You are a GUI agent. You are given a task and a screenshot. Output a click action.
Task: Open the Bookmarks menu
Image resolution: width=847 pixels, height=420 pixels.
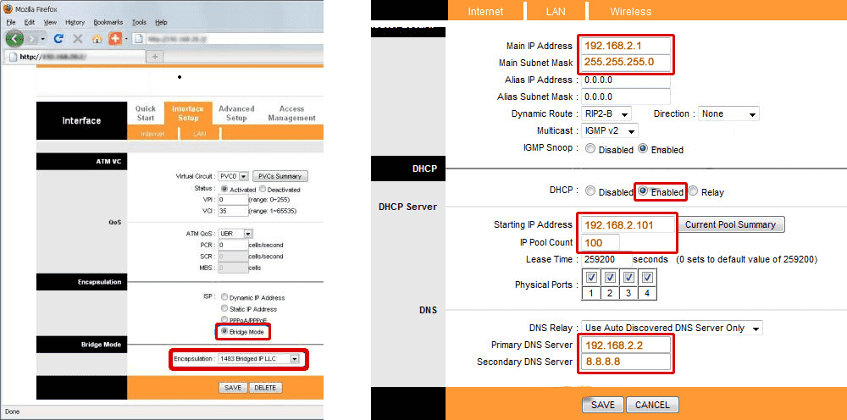[x=108, y=22]
